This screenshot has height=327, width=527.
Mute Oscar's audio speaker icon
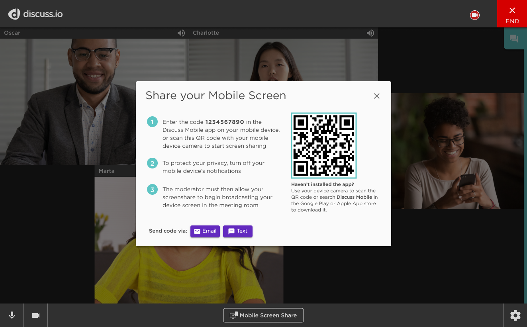pyautogui.click(x=181, y=33)
